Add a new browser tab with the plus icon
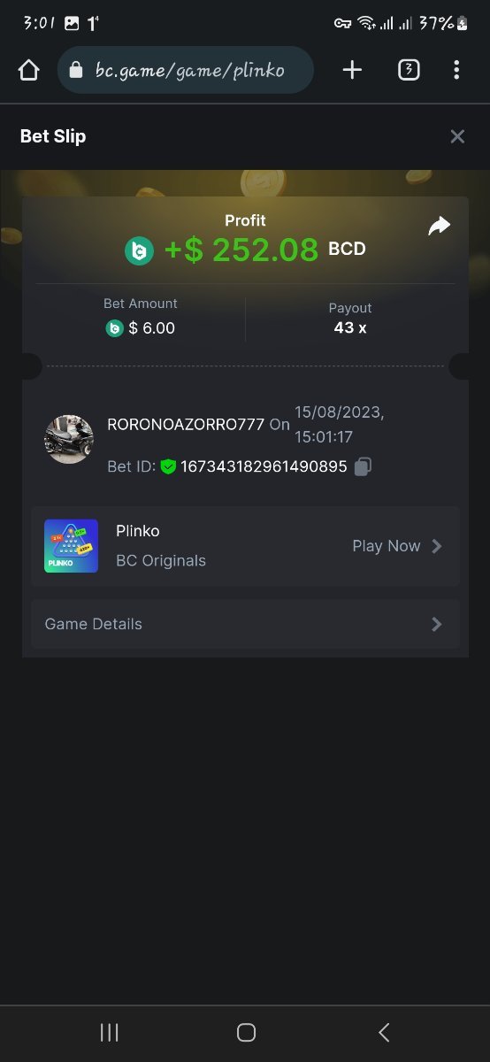 (352, 70)
